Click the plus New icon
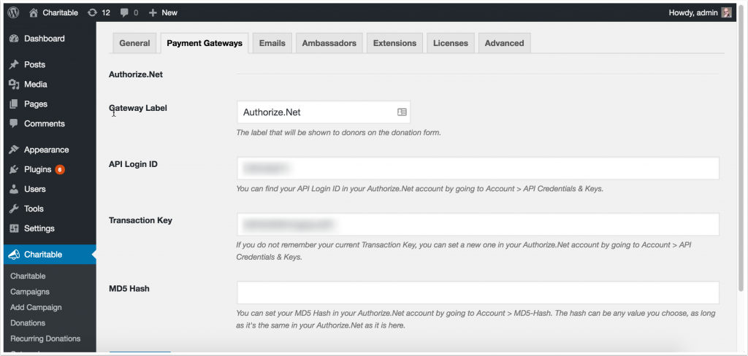 click(153, 13)
